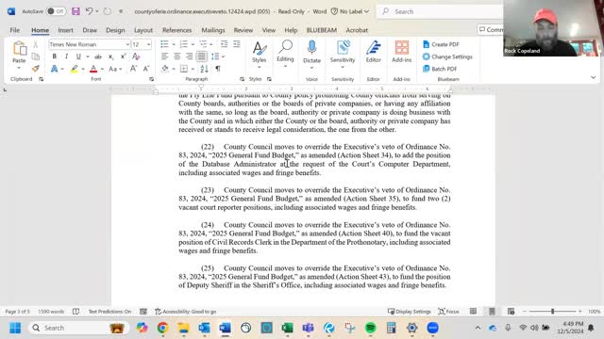604x339 pixels.
Task: Switch to Print Layout view
Action: [492, 312]
